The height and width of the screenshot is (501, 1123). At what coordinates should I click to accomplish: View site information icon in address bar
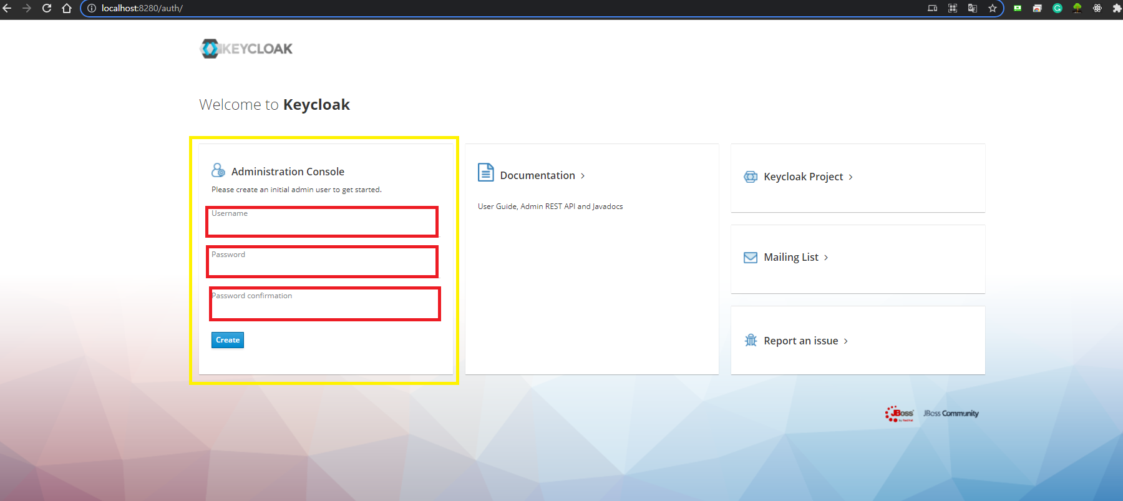click(92, 8)
